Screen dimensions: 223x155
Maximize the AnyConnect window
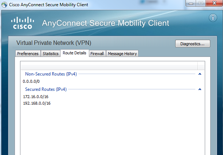[201, 3]
